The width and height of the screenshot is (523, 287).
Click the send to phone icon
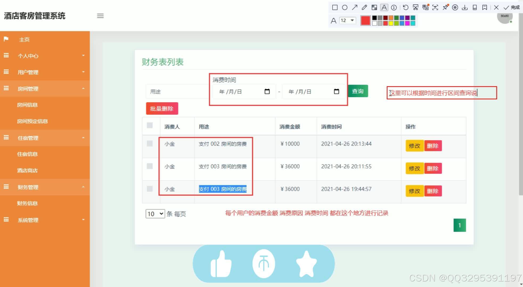click(x=475, y=7)
